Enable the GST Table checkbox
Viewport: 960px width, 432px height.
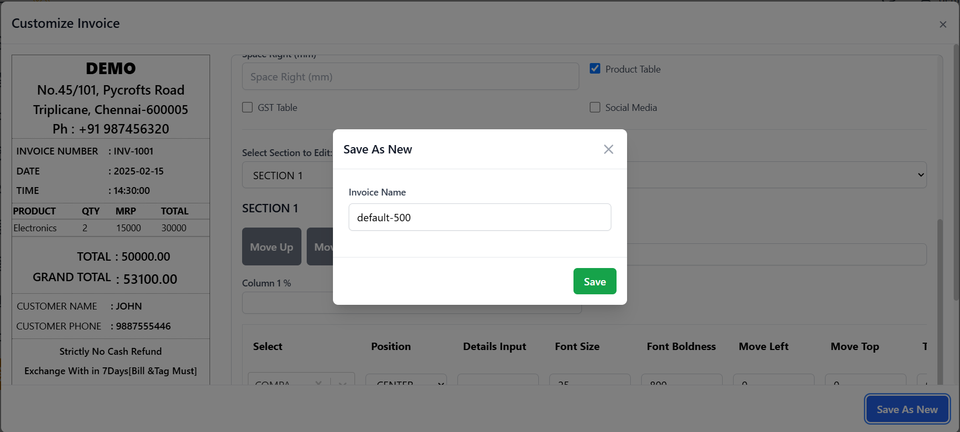tap(247, 107)
